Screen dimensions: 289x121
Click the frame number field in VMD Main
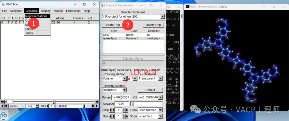coord(9,102)
